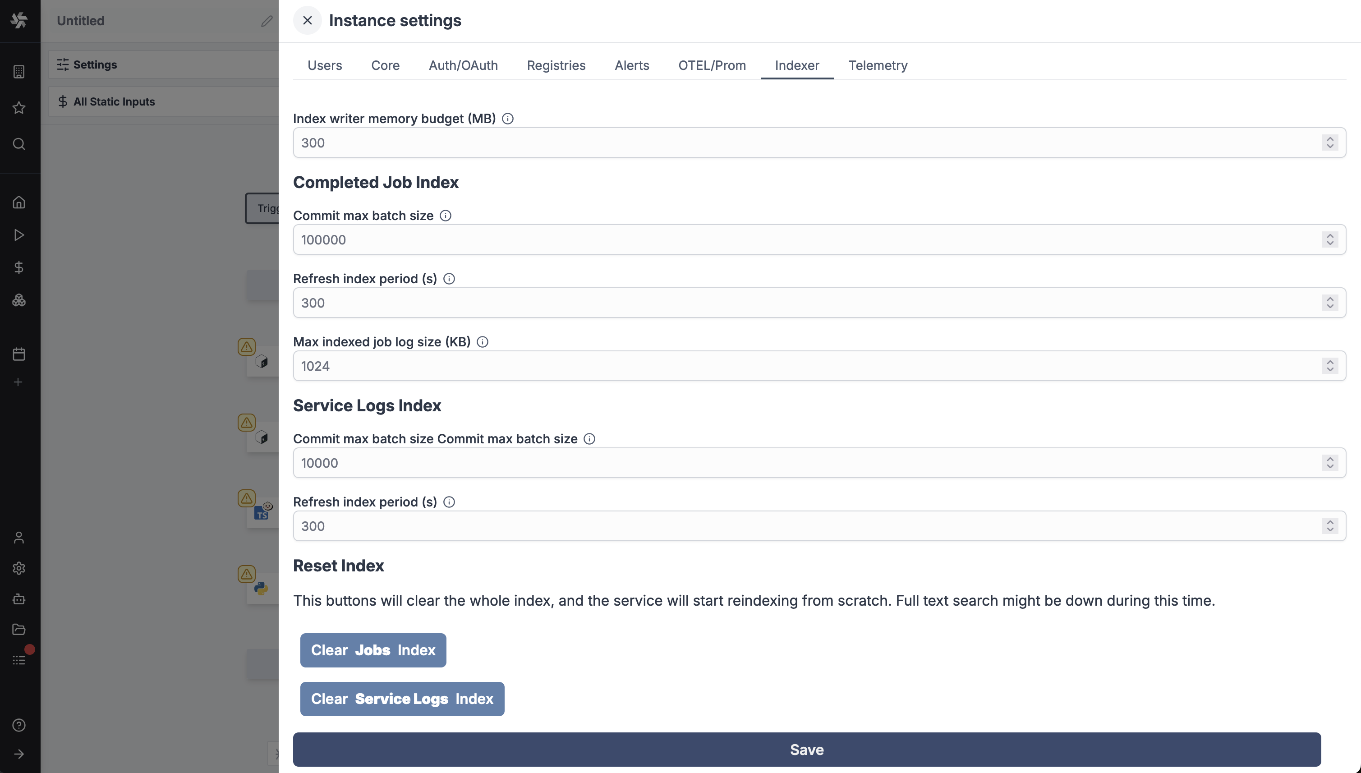Screen dimensions: 1361x773
Task: Adjust the Refresh index period for Completed Job
Action: (1331, 302)
